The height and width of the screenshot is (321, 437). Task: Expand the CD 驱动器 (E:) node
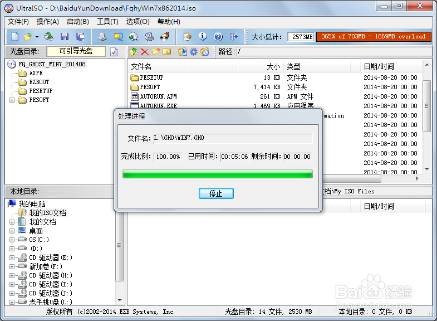[12, 257]
